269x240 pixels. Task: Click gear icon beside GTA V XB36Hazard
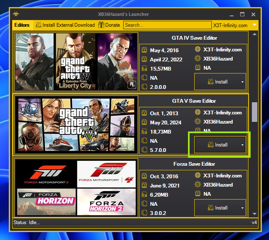click(198, 121)
